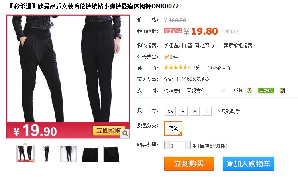Click the colorful service icon after 运费险
This screenshot has width=298, height=177.
click(282, 90)
